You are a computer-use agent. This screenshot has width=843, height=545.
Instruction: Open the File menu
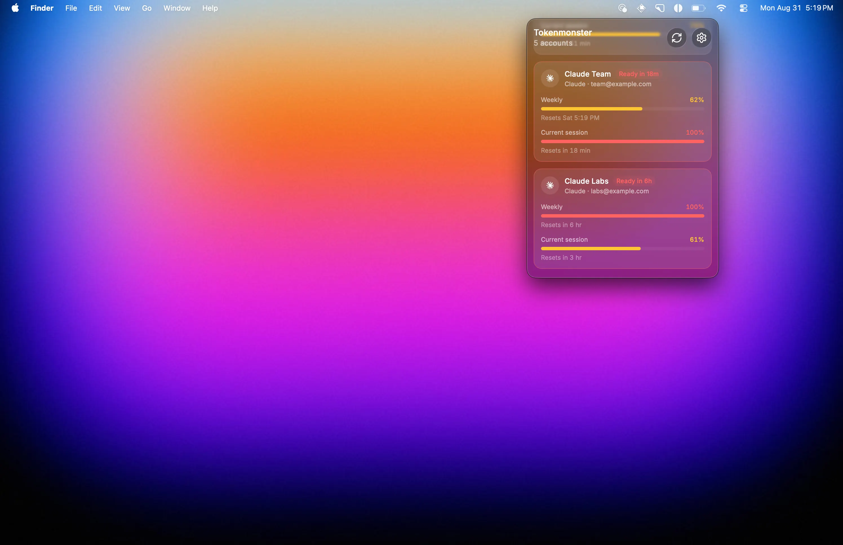point(71,8)
